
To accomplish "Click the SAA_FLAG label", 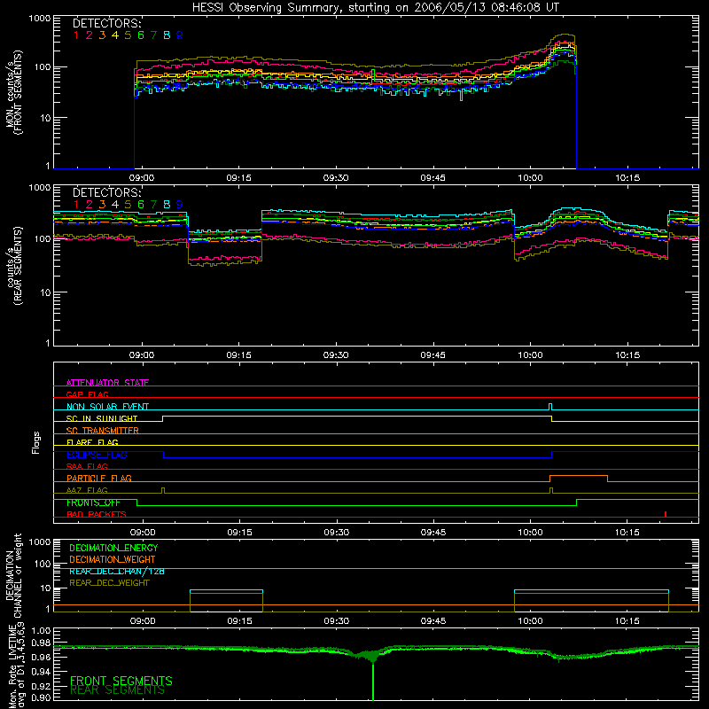I will click(x=87, y=466).
